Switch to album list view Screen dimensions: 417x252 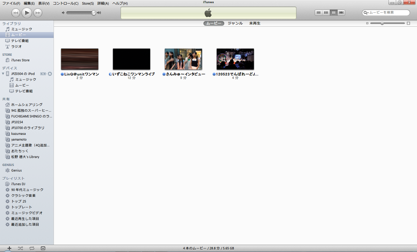click(326, 13)
